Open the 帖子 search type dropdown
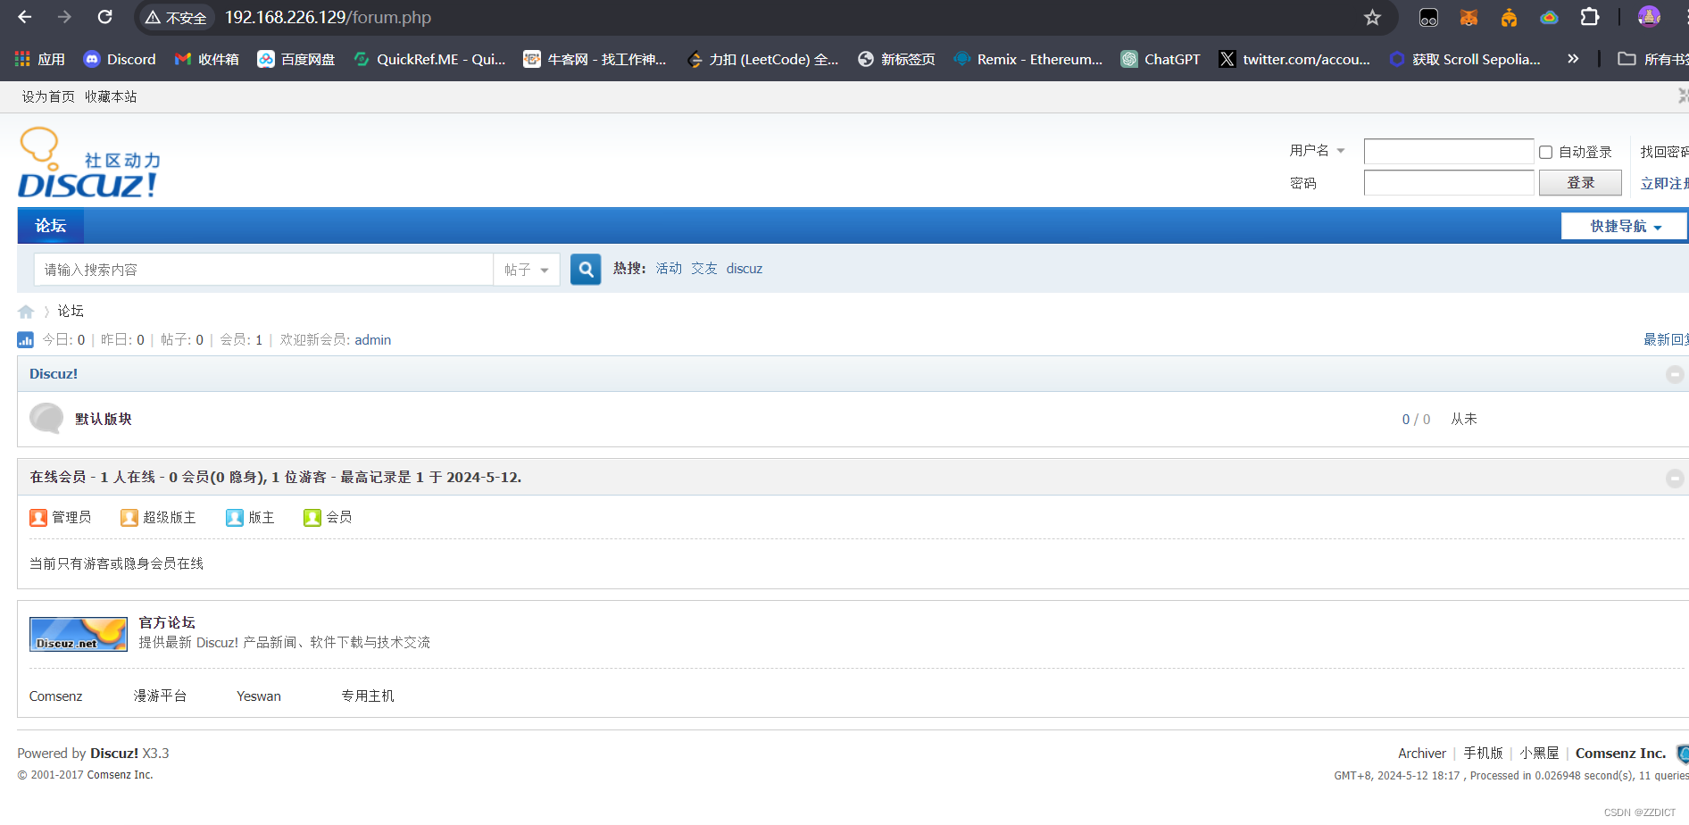The image size is (1689, 825). tap(527, 270)
